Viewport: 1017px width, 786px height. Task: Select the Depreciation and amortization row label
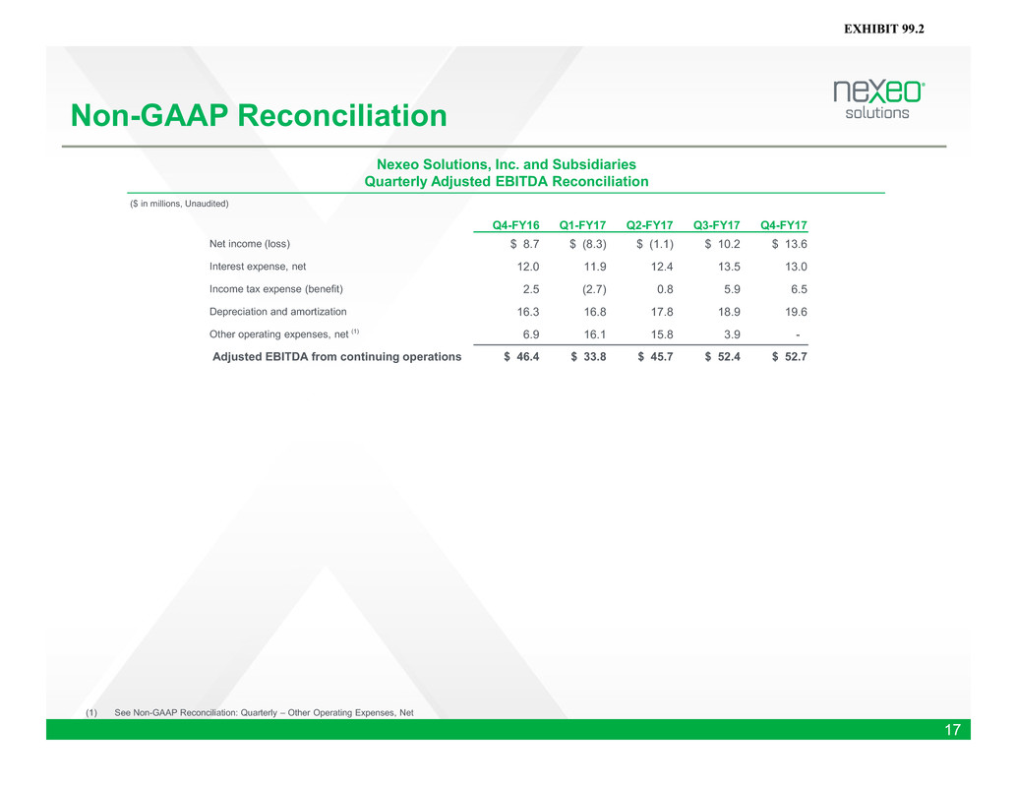(277, 312)
